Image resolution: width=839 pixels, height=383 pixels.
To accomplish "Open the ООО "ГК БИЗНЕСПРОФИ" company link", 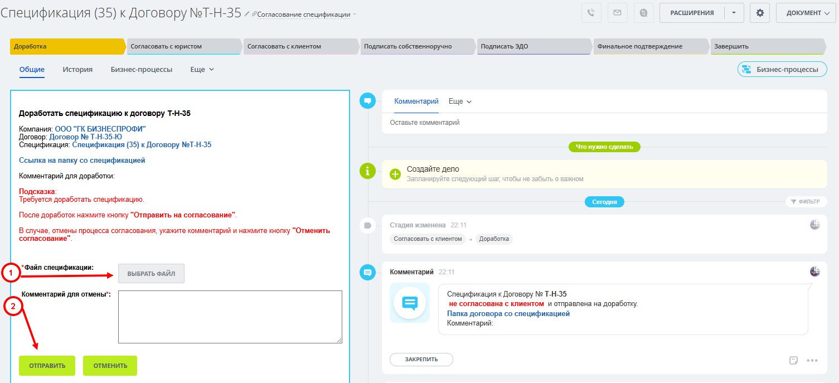I will click(x=100, y=129).
